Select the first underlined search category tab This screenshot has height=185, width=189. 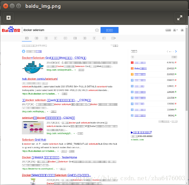pyautogui.click(x=27, y=38)
